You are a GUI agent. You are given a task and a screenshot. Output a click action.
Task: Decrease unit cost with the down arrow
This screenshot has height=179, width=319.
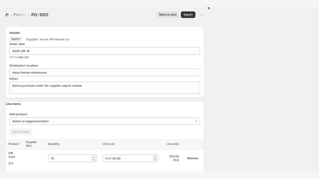[x=155, y=160]
